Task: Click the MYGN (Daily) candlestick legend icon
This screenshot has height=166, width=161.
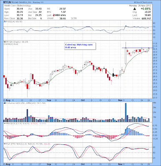Action: [x=5, y=42]
